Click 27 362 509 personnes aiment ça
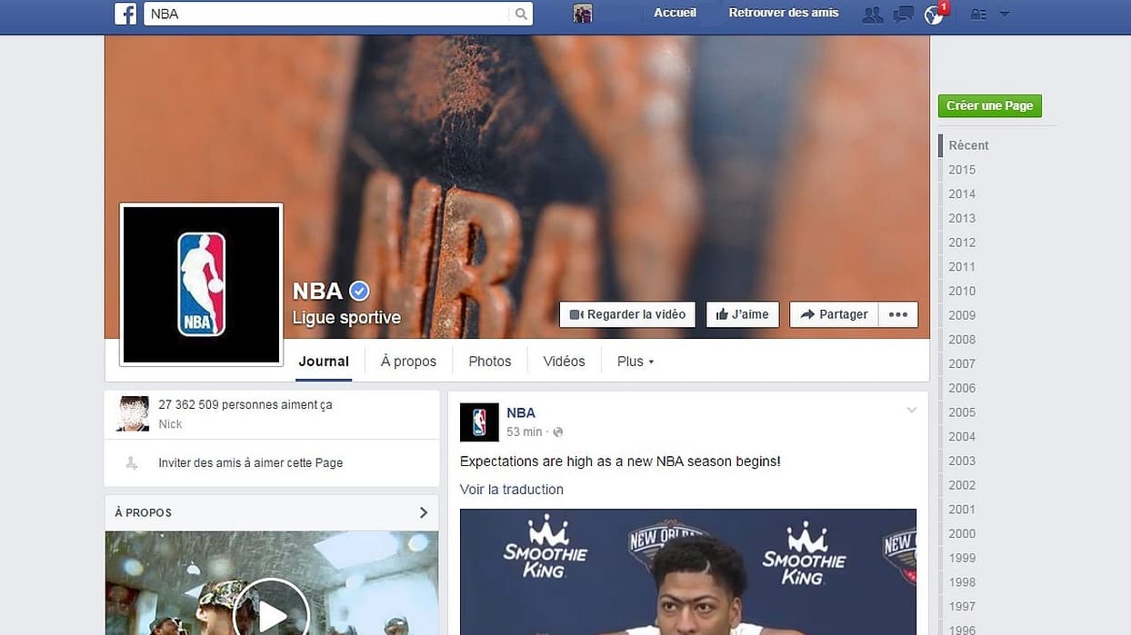 (x=245, y=405)
